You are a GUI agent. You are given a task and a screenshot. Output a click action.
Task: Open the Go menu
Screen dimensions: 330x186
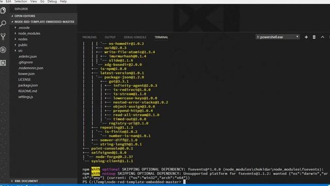click(42, 2)
